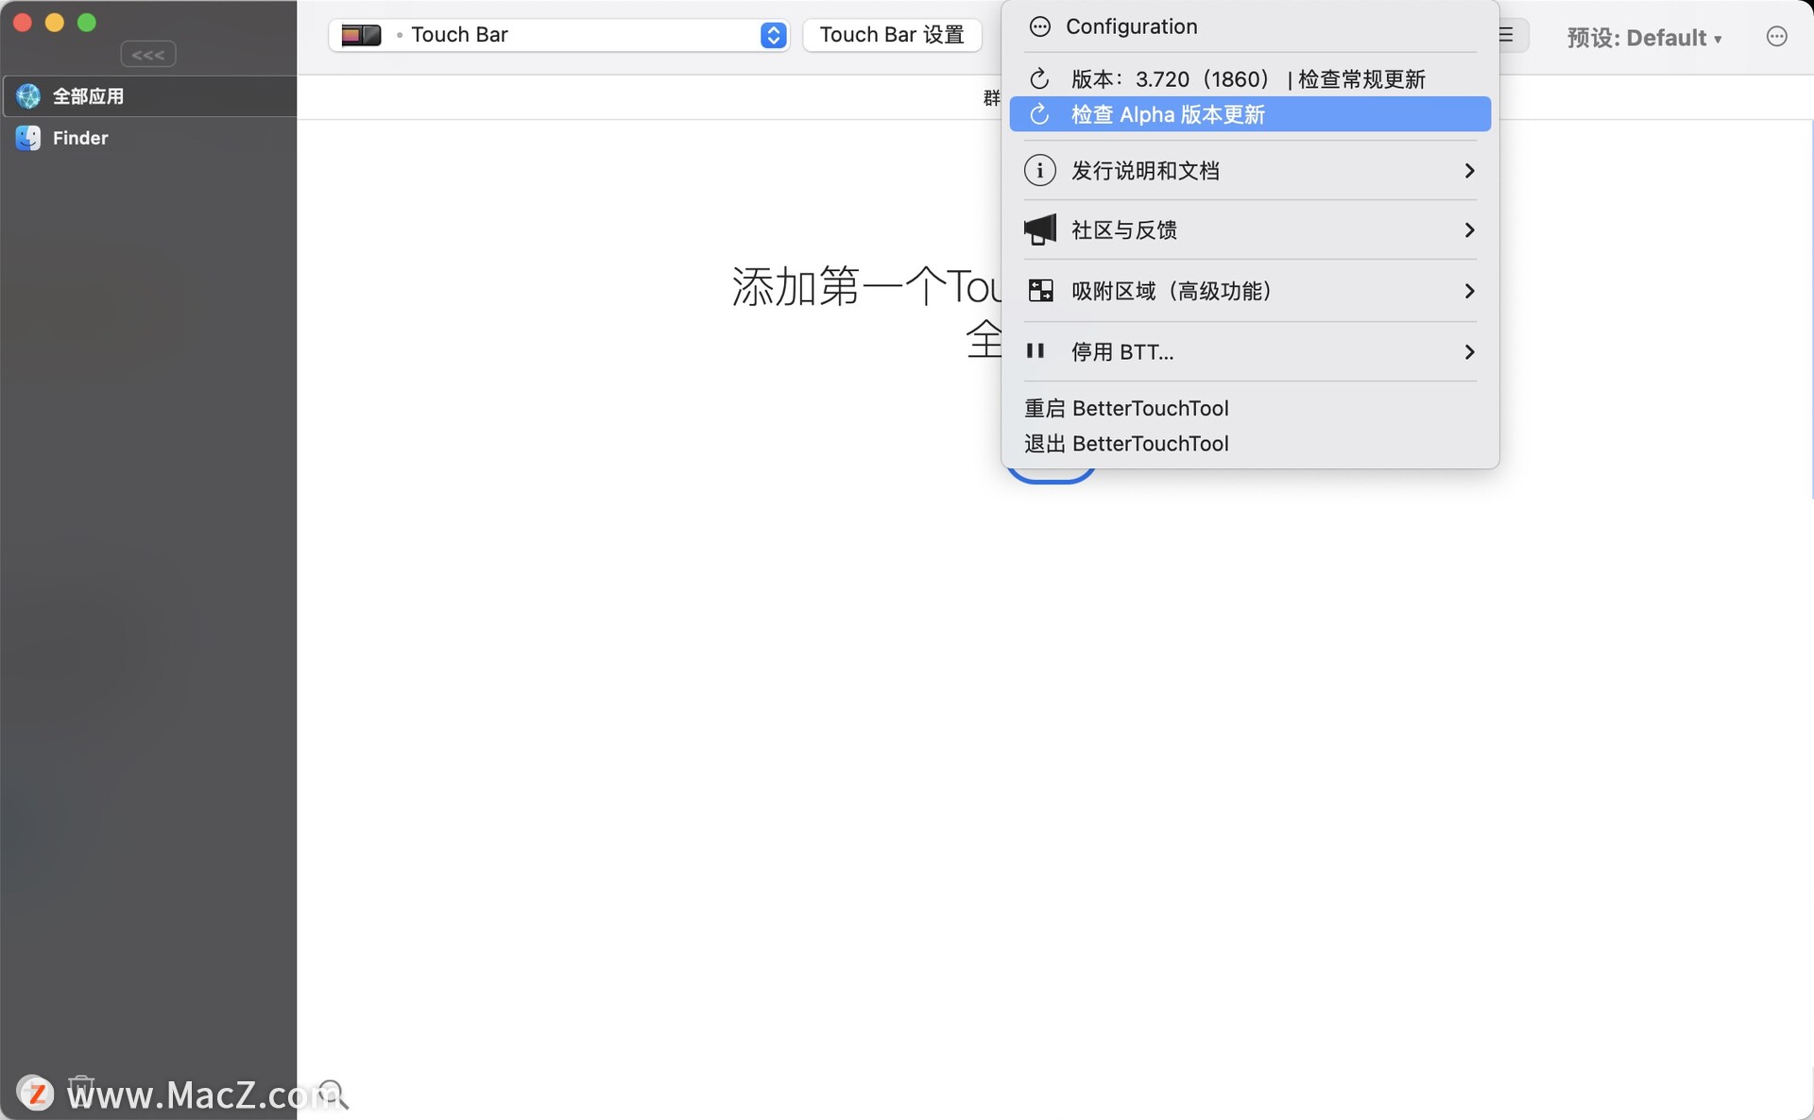
Task: Collapse sidebar with the <<< button
Action: (148, 55)
